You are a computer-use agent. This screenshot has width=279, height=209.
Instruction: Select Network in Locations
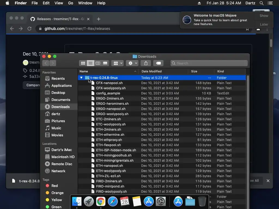click(58, 171)
